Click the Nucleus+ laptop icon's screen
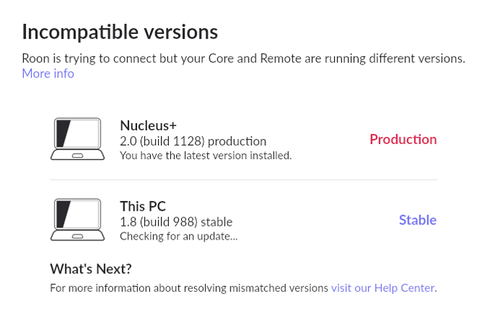Viewport: 500px width, 317px height. pos(78,133)
